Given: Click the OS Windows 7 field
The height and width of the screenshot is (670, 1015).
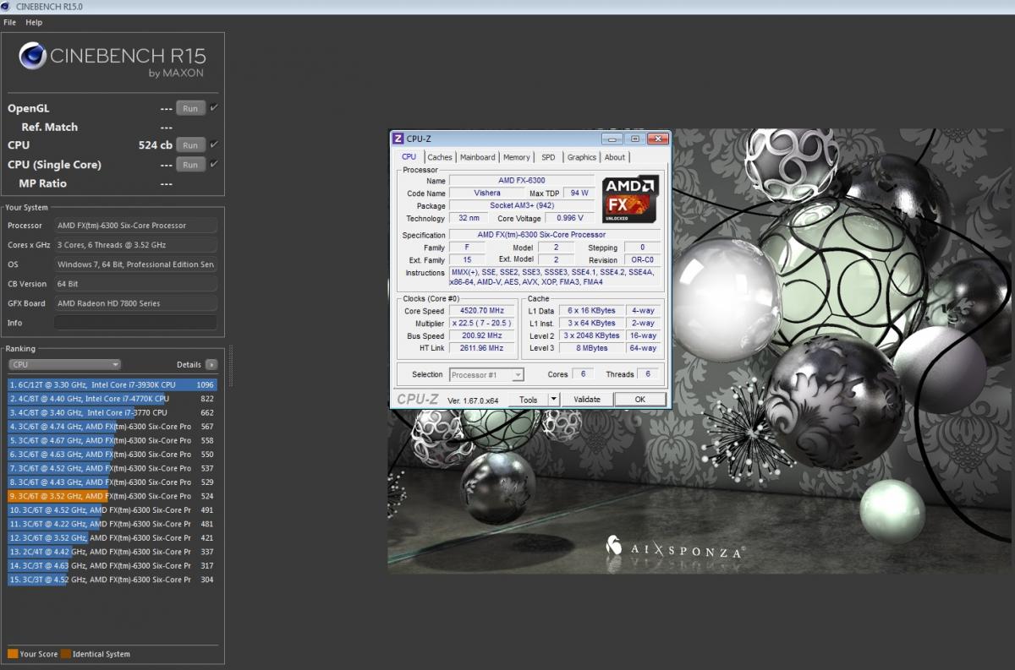Looking at the screenshot, I should click(135, 264).
